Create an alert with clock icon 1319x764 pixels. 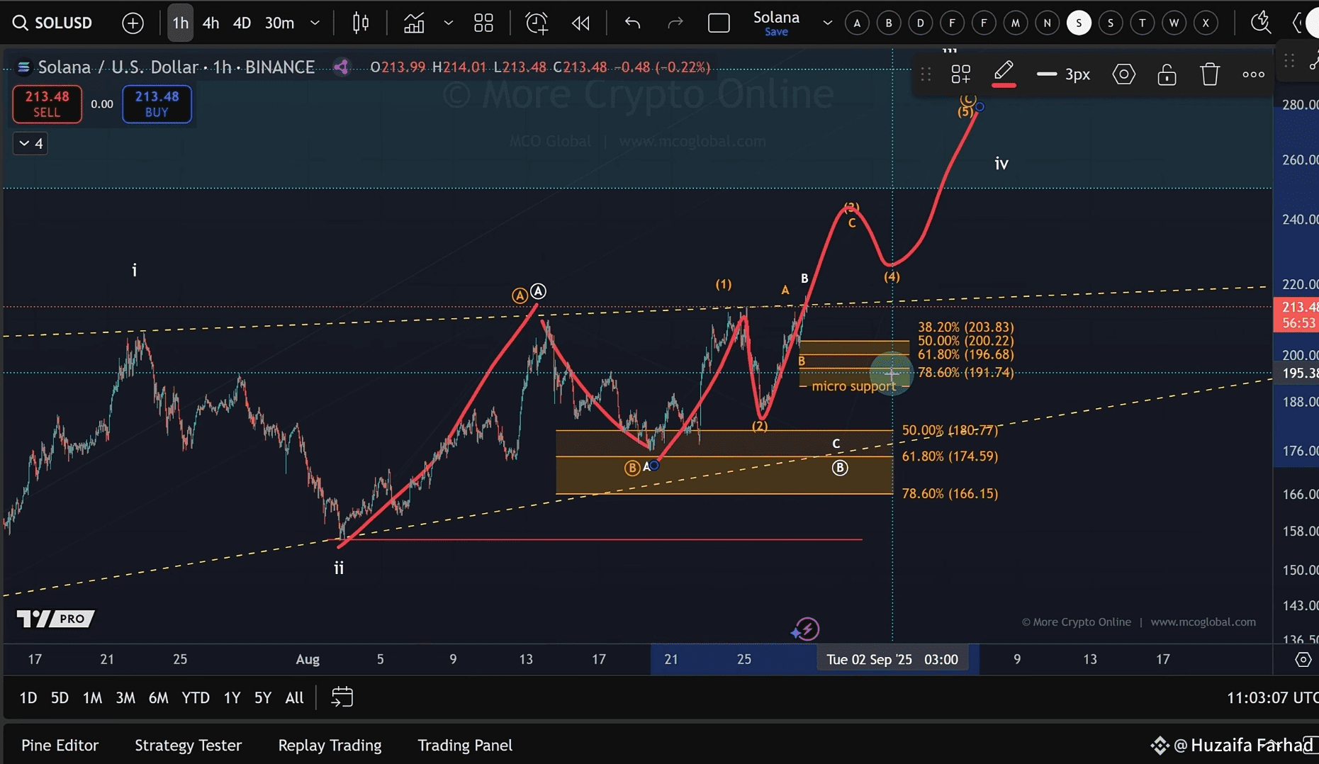click(x=537, y=23)
